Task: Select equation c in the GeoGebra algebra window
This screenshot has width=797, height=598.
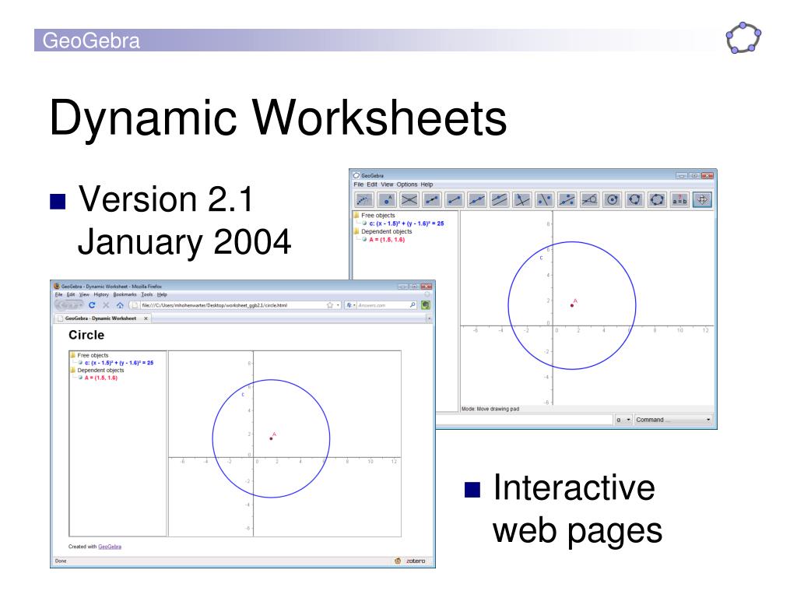Action: [406, 223]
